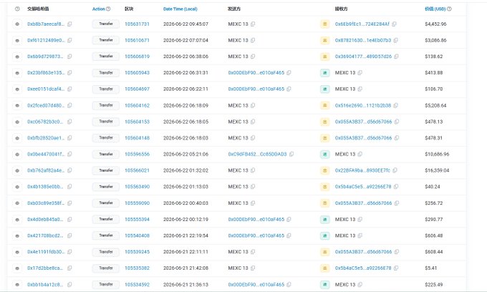
Task: Copy MEXC 13 receiver in block 105596556 row
Action: 360,154
